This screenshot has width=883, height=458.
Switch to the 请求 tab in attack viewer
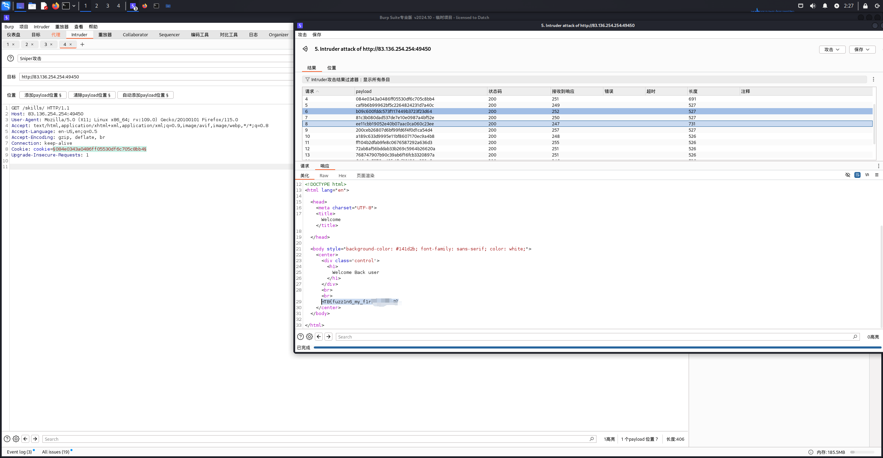tap(305, 166)
